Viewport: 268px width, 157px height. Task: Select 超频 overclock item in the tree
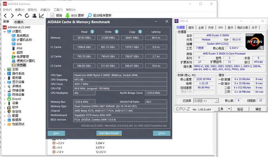tap(17, 53)
